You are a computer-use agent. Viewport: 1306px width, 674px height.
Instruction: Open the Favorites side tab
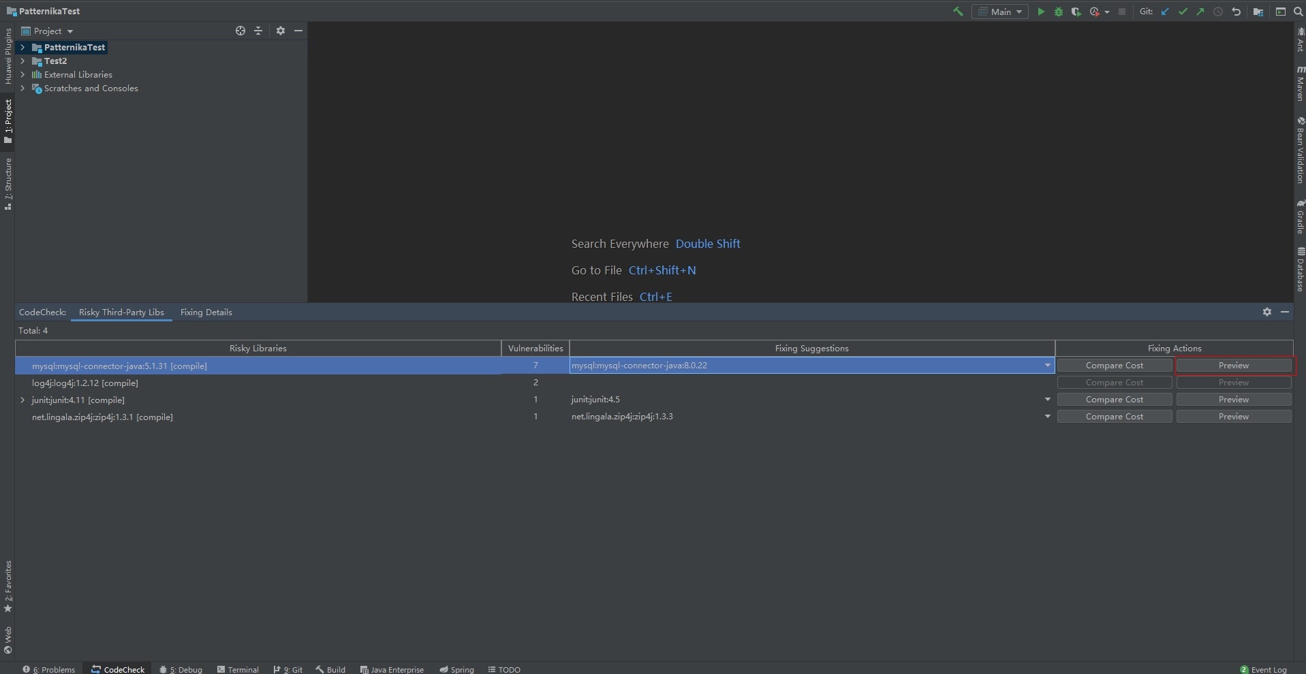coord(7,586)
